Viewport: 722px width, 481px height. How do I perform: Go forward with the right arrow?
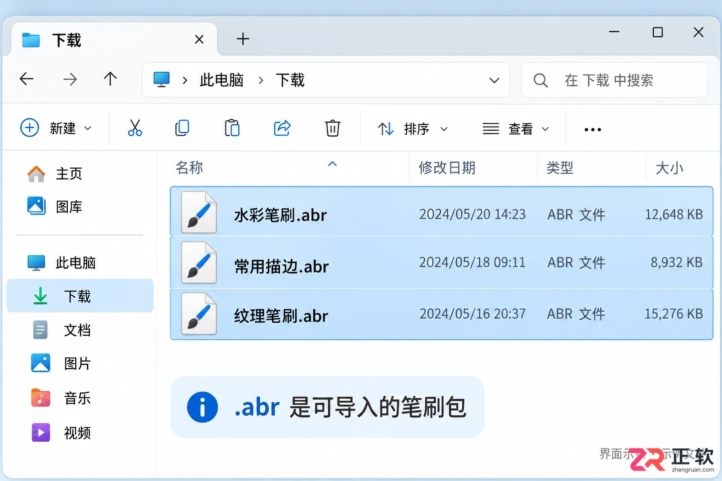click(x=70, y=79)
